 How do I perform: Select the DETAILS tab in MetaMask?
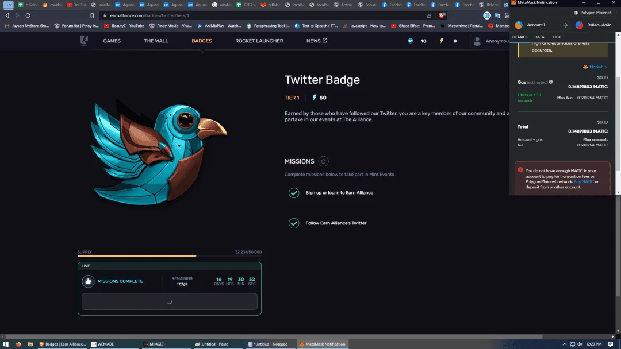pos(520,37)
